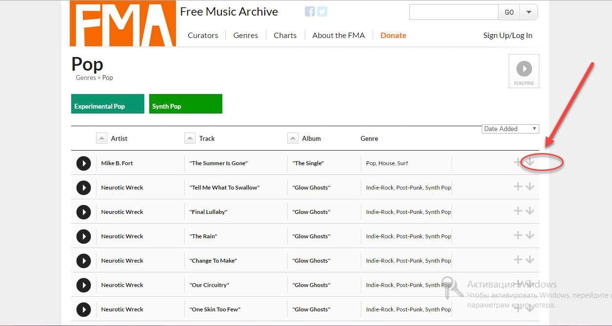The width and height of the screenshot is (612, 326).
Task: Click "The Summer Is Gone" track title
Action: (218, 163)
